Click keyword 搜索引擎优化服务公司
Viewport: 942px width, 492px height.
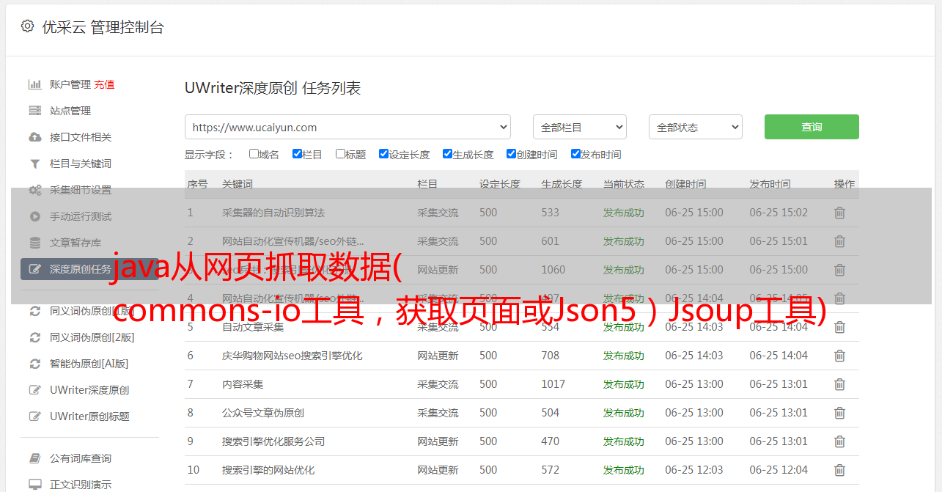pos(273,441)
